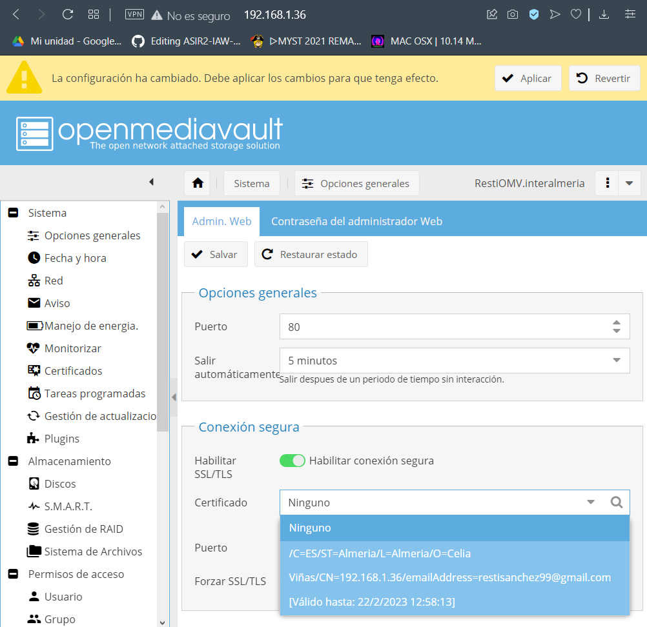
Task: Click the 'Sistema de Archivos' folder icon
Action: coord(34,551)
